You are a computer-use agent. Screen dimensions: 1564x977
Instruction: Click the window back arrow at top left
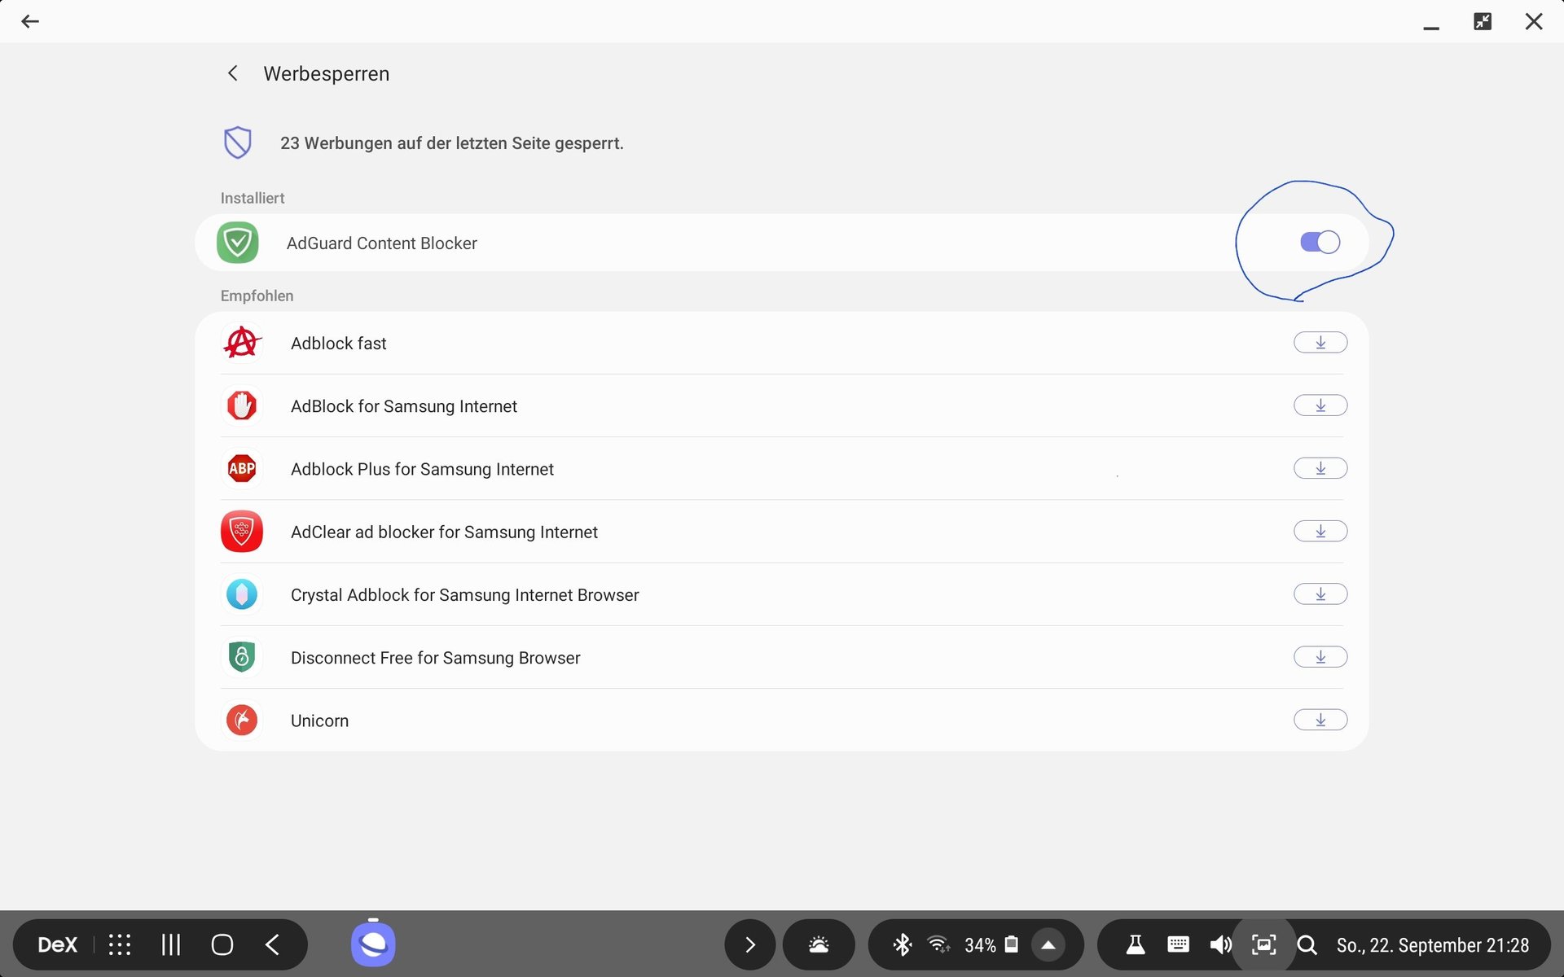coord(30,21)
